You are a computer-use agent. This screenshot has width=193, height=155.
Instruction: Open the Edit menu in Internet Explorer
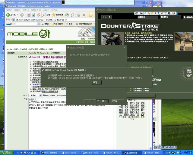point(17,10)
